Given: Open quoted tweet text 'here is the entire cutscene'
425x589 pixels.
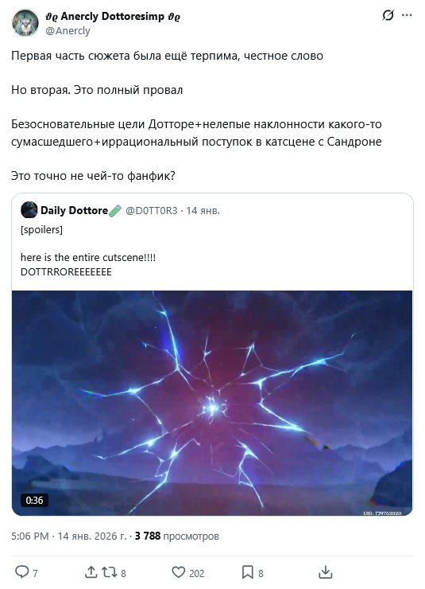Looking at the screenshot, I should 88,257.
